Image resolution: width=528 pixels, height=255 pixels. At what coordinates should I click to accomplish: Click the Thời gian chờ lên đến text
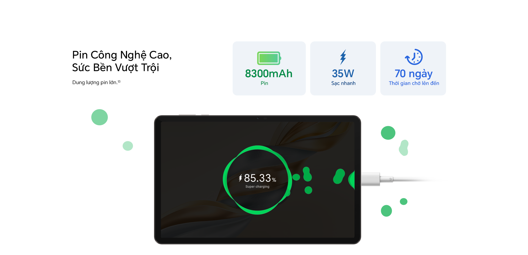point(414,83)
